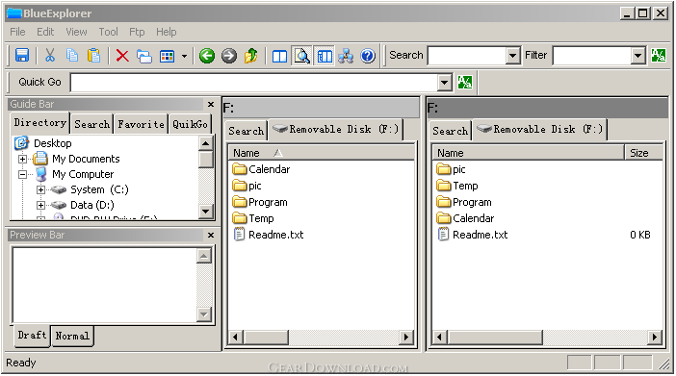Open the Quick Go dropdown arrow
Screen dimensions: 676x376
click(x=444, y=83)
